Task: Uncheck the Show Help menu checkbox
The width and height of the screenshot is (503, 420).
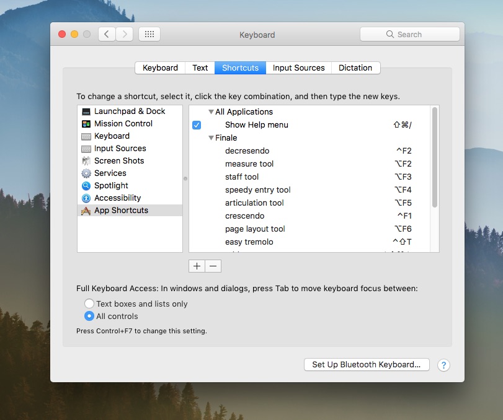Action: 197,125
